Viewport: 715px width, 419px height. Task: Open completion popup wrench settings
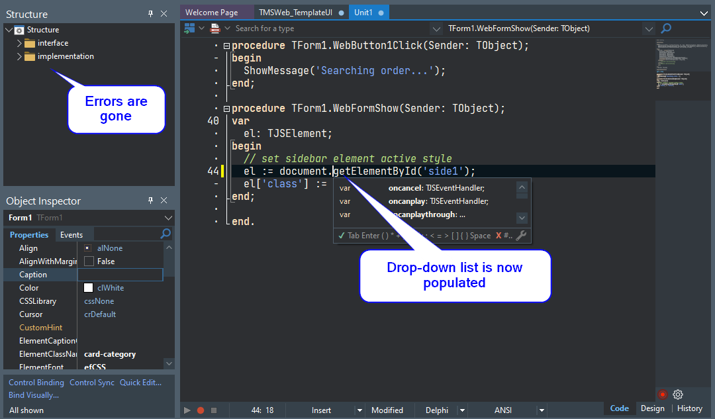coord(521,235)
